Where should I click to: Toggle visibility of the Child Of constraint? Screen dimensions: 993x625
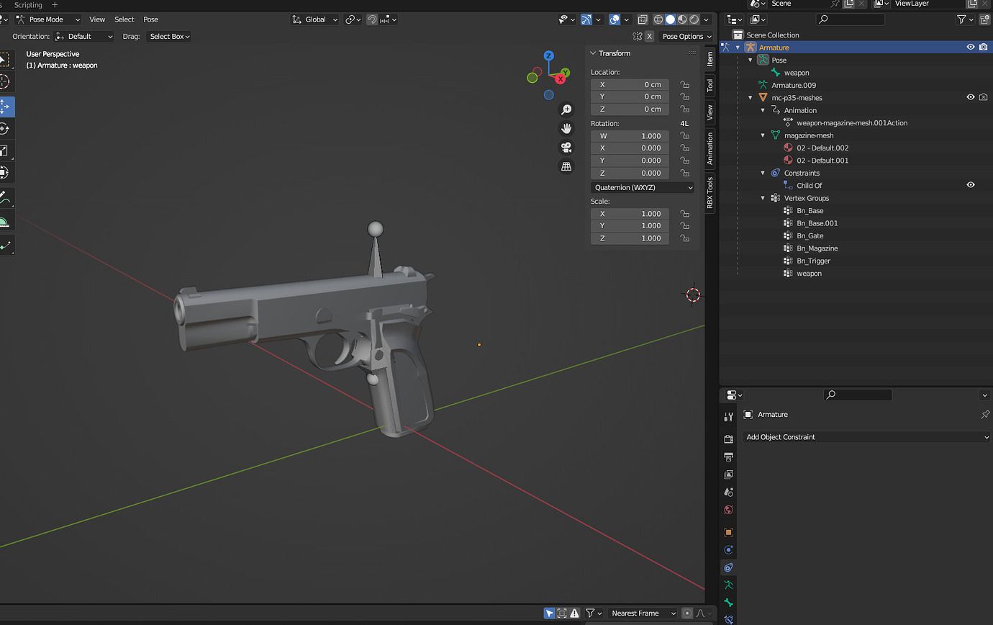tap(970, 184)
